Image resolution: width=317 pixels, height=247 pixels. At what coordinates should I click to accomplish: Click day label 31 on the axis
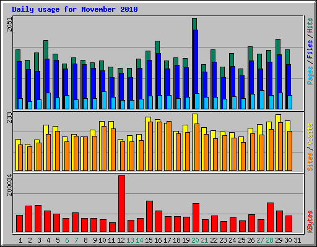[297, 240]
